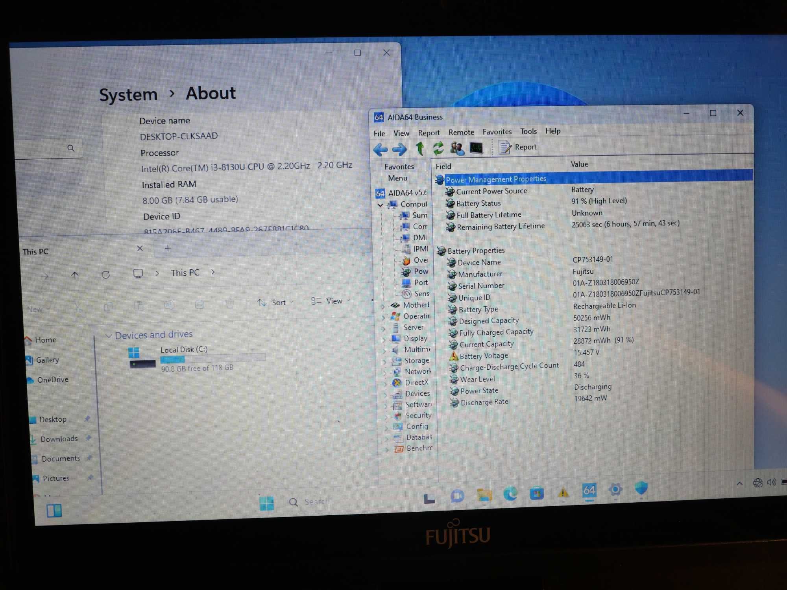This screenshot has width=787, height=590.
Task: Select the Wear Level row
Action: point(519,378)
